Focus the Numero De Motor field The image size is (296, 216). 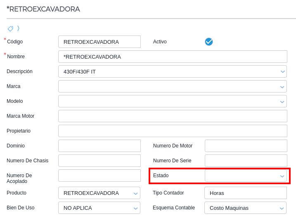246,146
